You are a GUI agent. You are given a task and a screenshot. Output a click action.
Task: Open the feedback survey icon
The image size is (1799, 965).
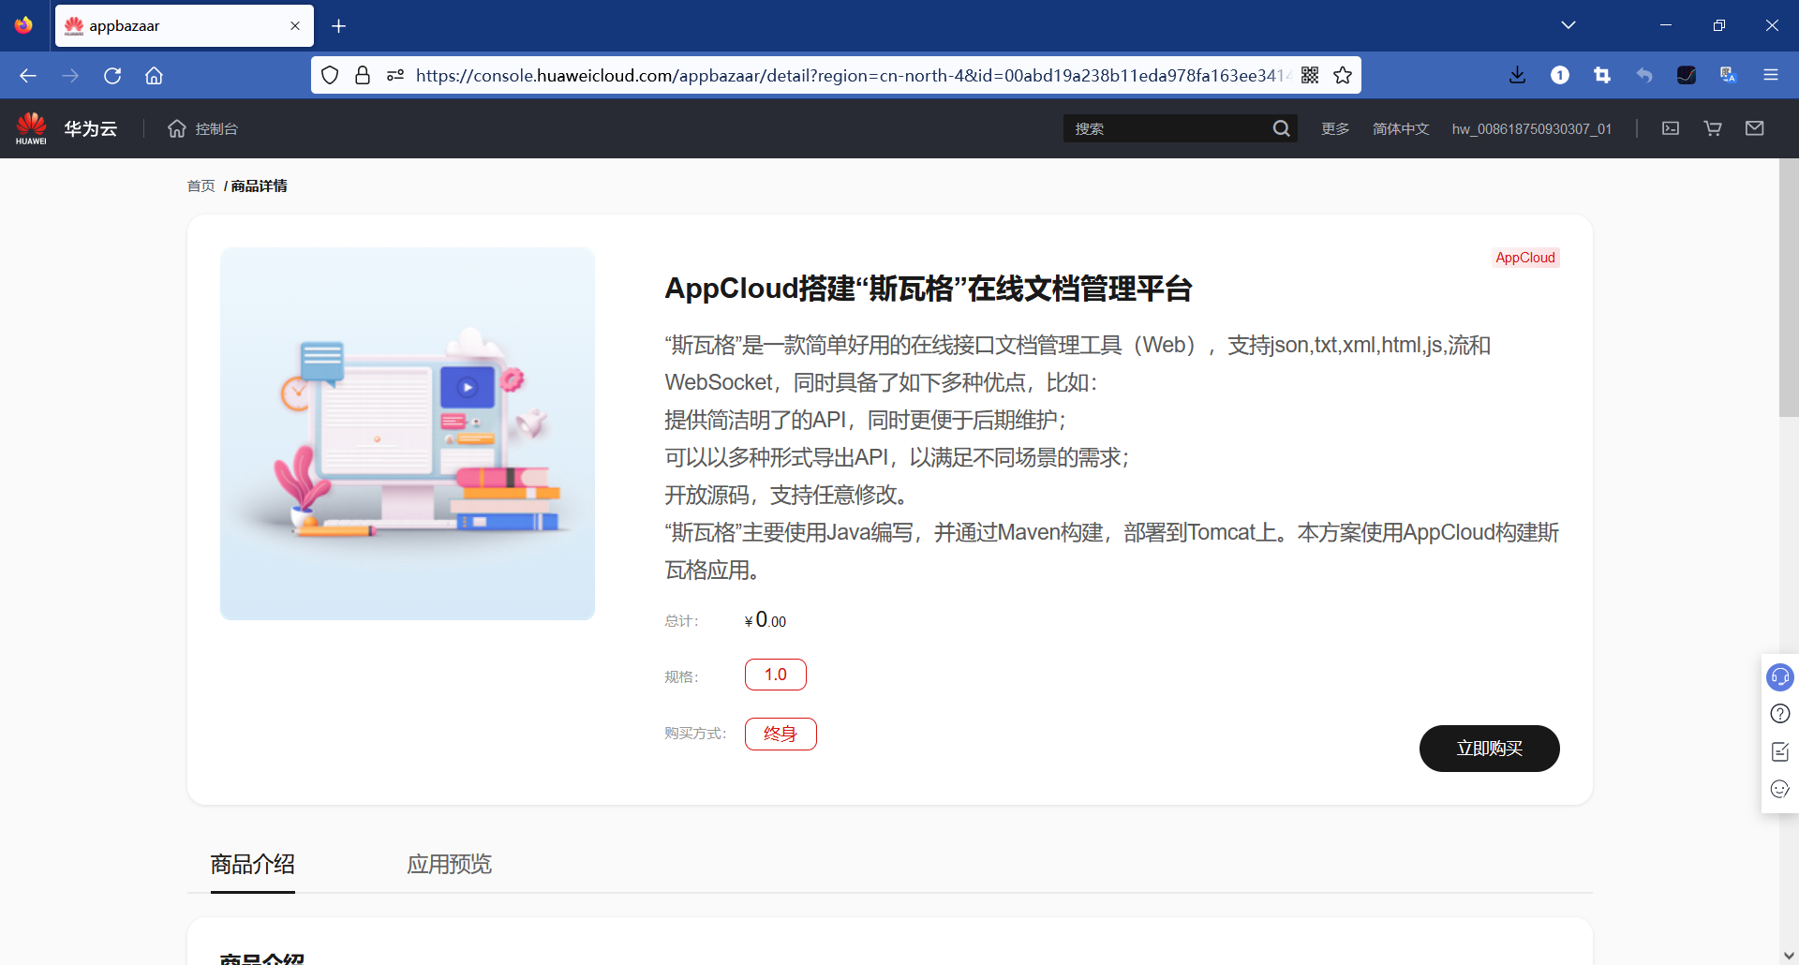pos(1779,751)
